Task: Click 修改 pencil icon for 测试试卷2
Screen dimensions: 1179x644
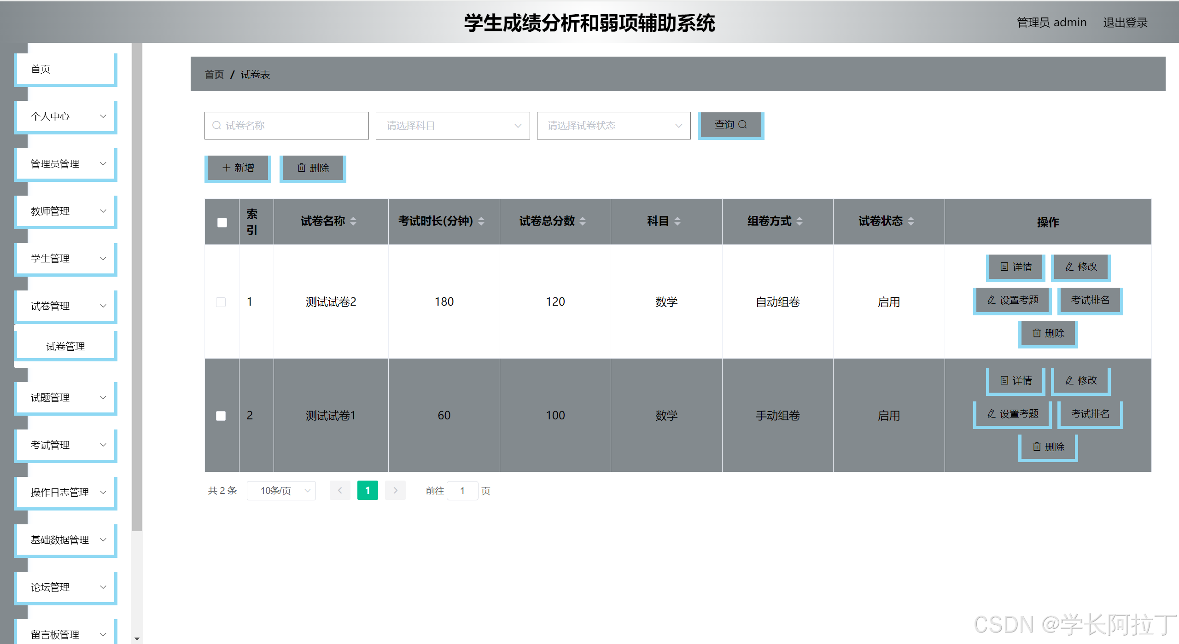Action: click(1069, 267)
